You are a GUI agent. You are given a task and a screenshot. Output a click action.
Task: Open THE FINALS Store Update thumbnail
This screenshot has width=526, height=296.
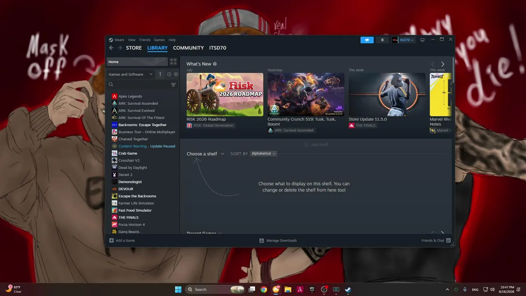[387, 95]
